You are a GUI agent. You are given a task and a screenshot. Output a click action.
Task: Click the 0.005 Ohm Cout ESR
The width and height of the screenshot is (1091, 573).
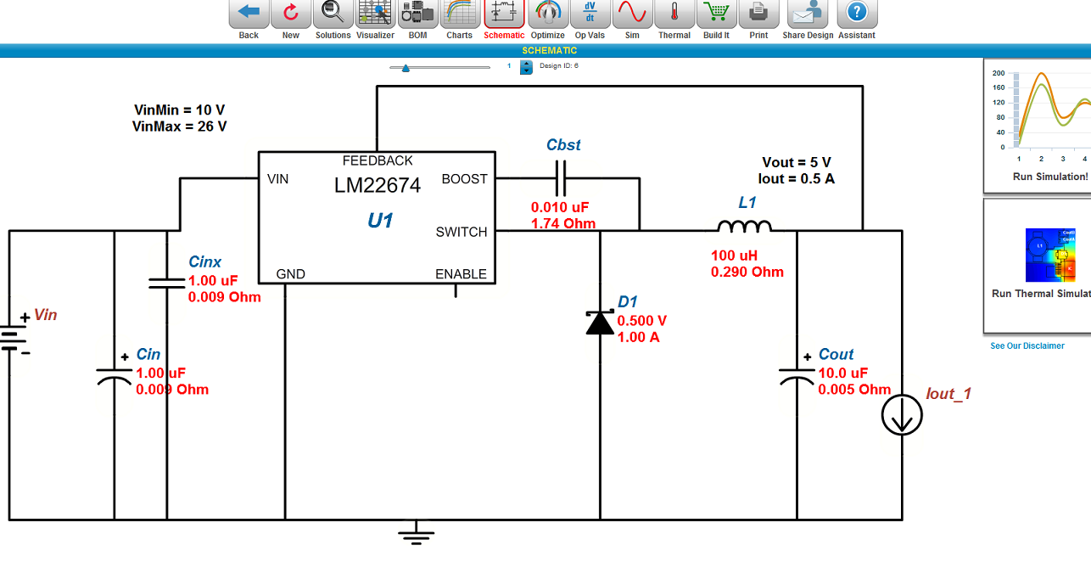[x=855, y=389]
